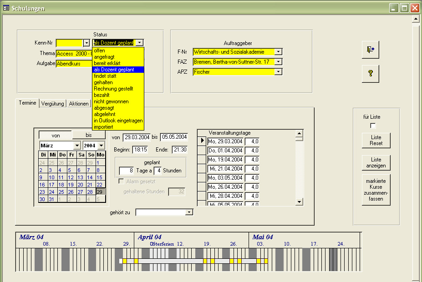Open the APZ Fischer dropdown

279,71
